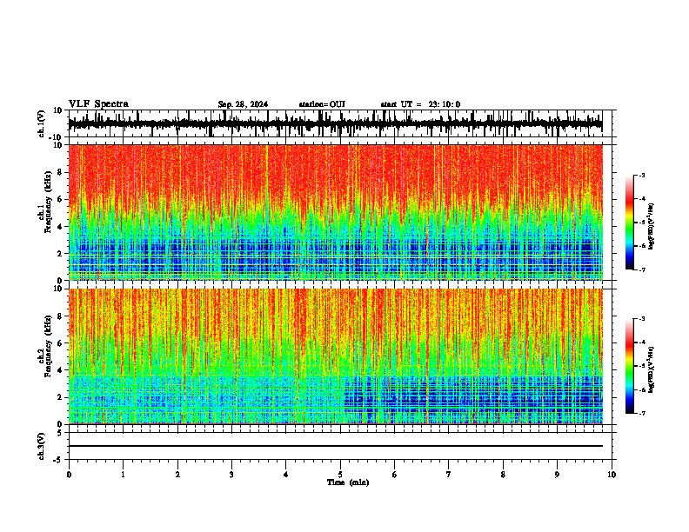This screenshot has height=532, width=689.
Task: Click the time axis tick label "9"
Action: [x=557, y=475]
